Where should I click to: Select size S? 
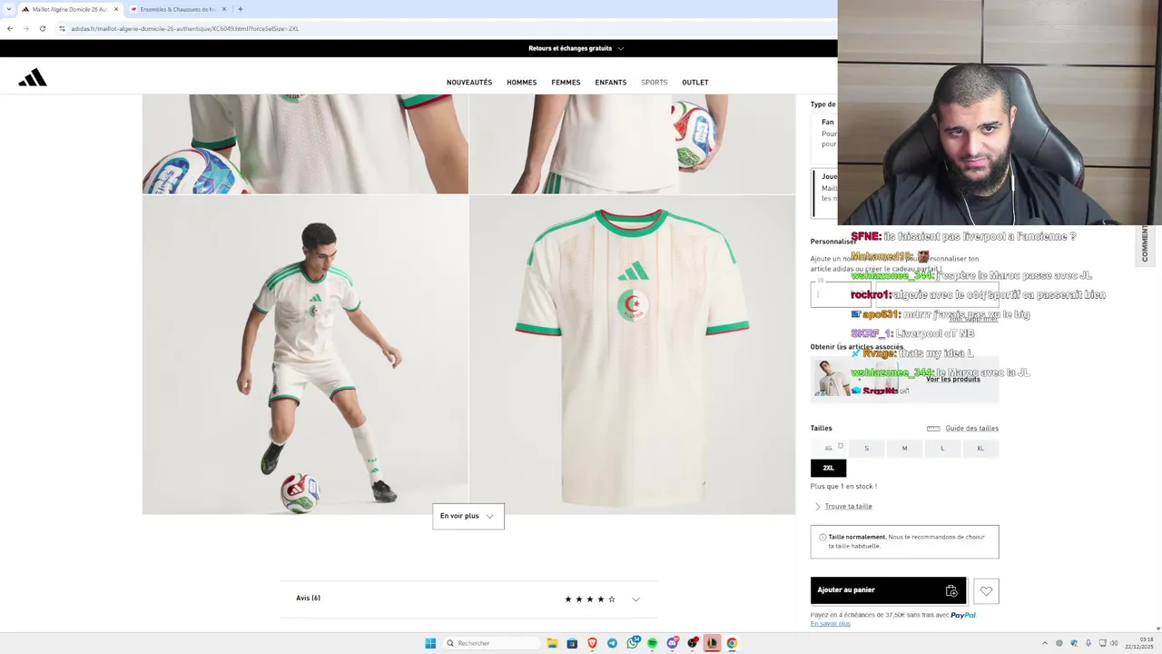866,448
